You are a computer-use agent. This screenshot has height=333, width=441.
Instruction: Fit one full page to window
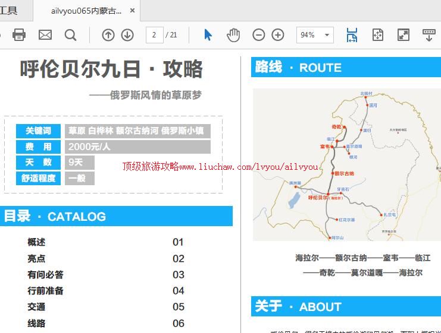click(x=378, y=35)
